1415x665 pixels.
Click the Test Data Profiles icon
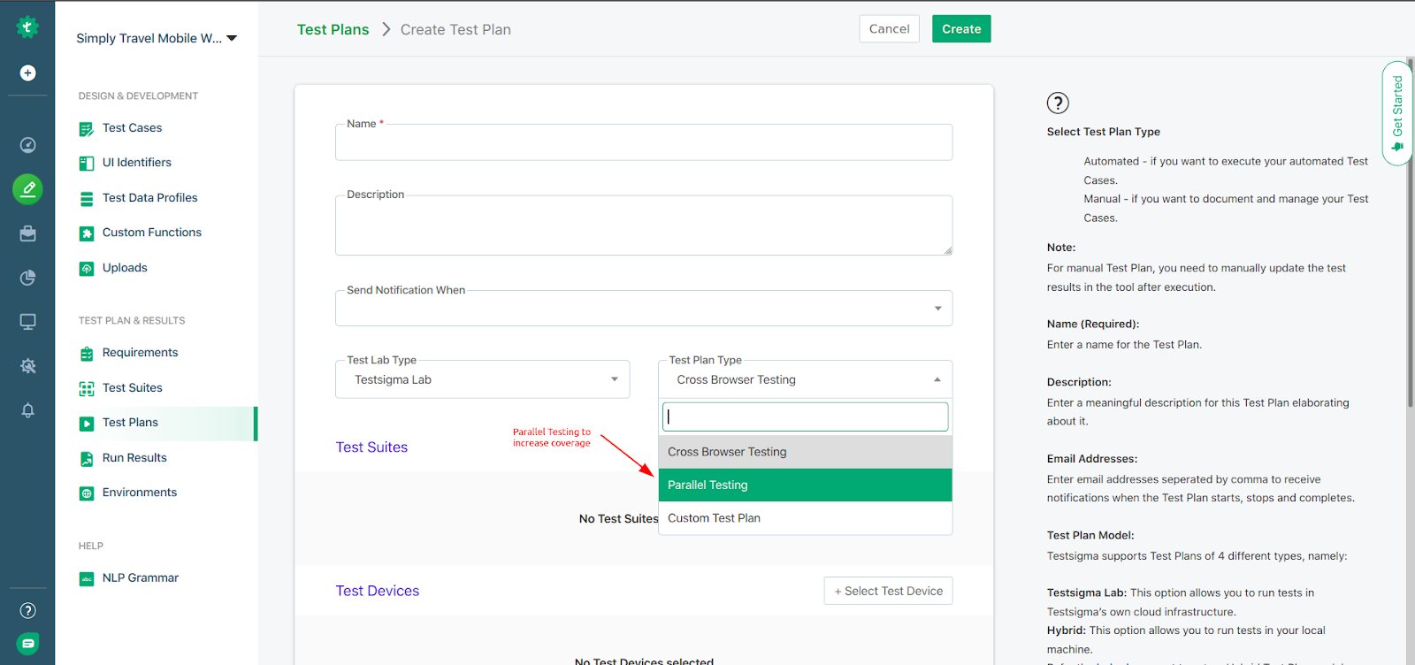coord(87,199)
